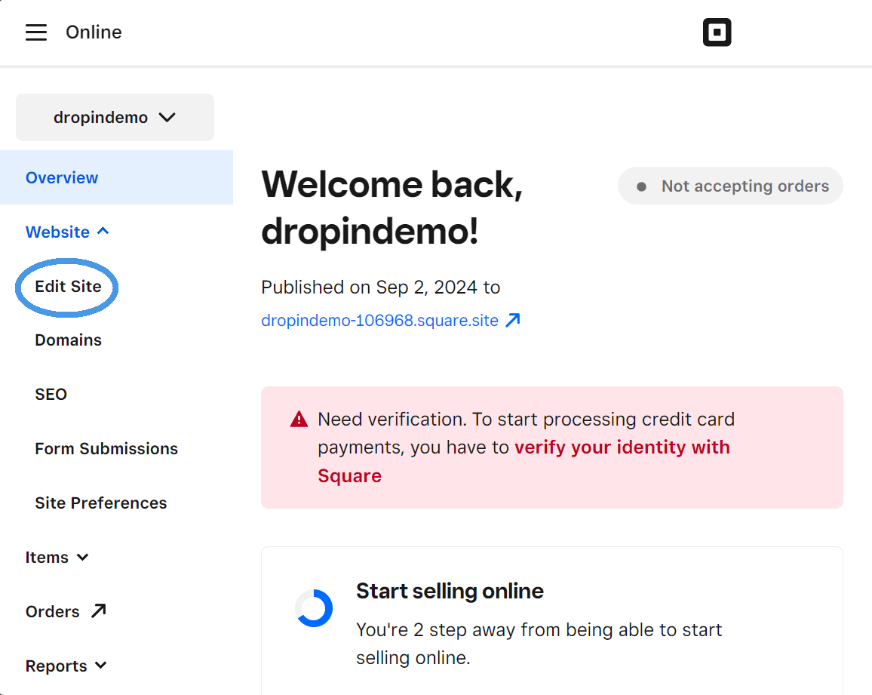Open the hamburger navigation menu
The image size is (872, 695).
(x=35, y=32)
